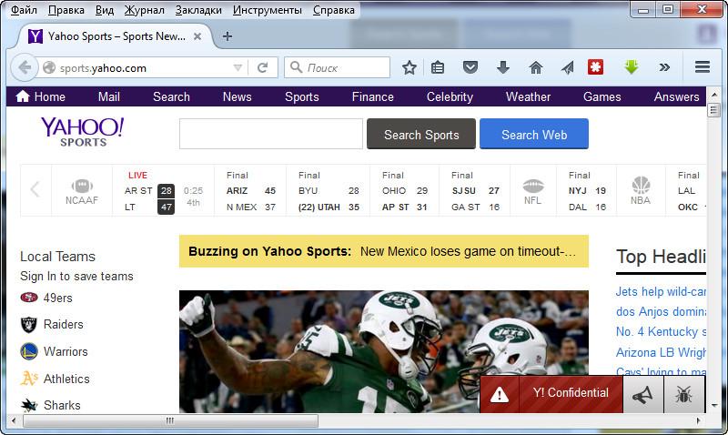Open the Закладки menu
Viewport: 728px width, 435px height.
(x=198, y=10)
